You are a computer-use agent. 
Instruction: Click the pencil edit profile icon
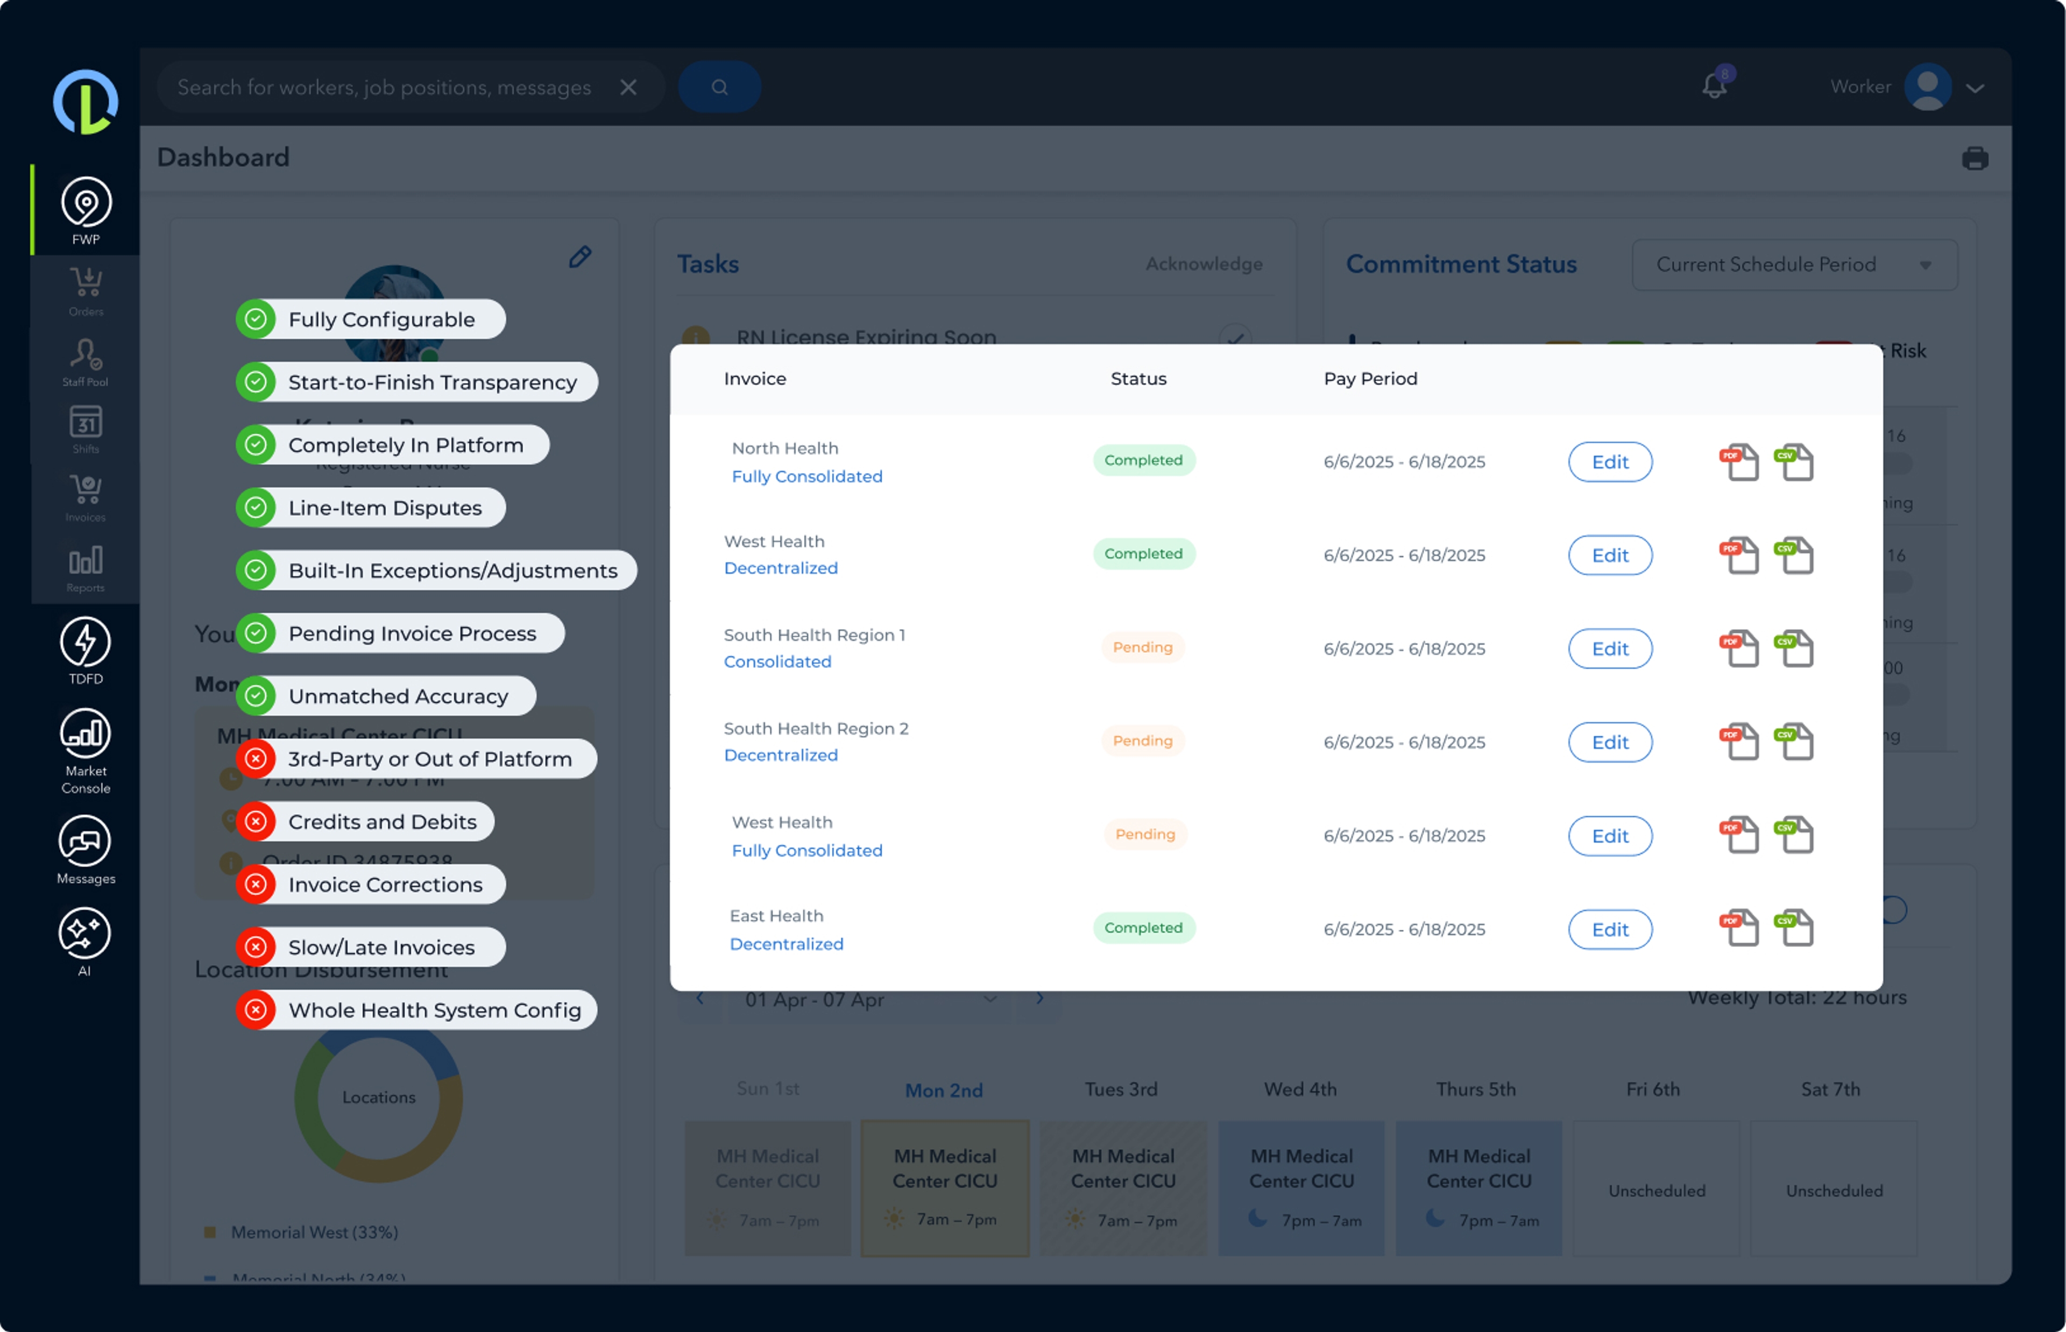(x=581, y=257)
